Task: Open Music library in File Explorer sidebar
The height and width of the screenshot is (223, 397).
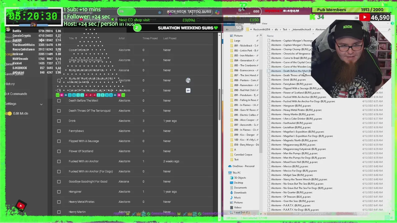Action: [x=237, y=198]
